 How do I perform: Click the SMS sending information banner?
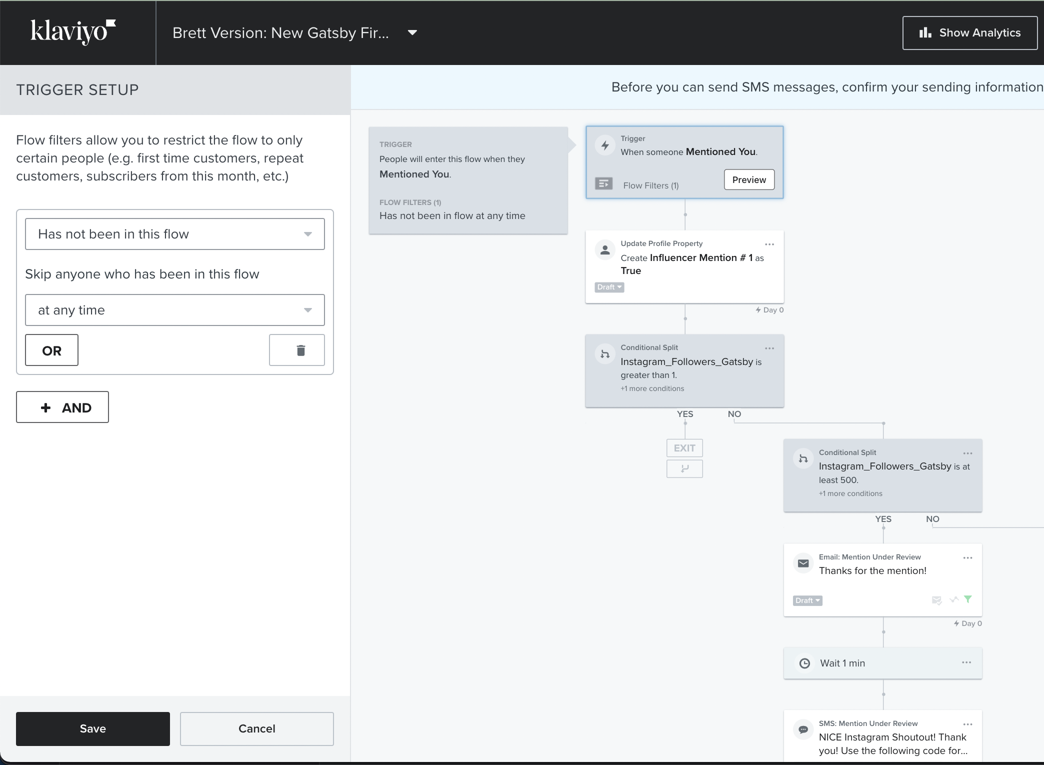[697, 87]
